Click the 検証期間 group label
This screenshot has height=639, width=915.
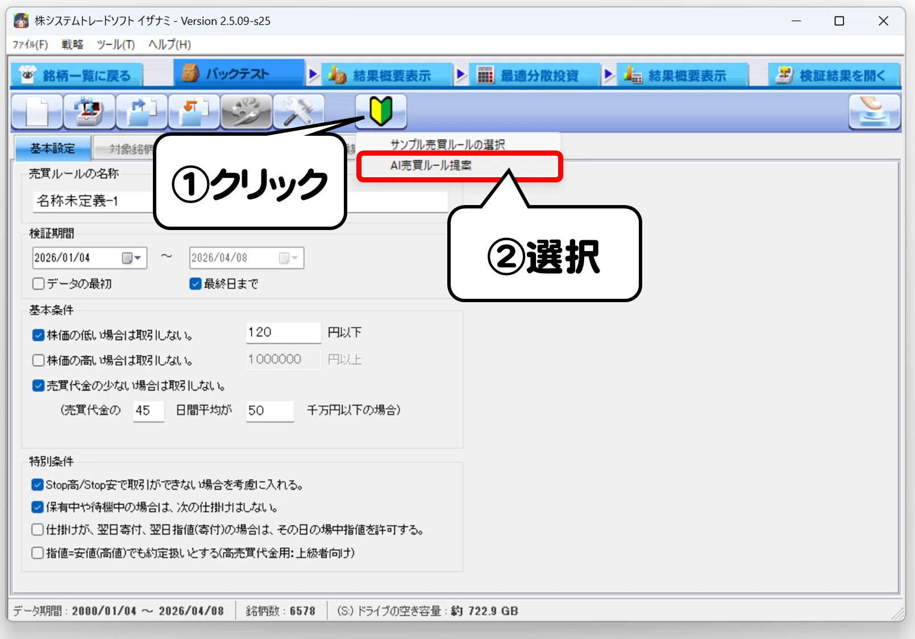coord(52,233)
